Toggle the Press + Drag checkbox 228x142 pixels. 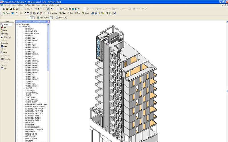click(x=39, y=18)
